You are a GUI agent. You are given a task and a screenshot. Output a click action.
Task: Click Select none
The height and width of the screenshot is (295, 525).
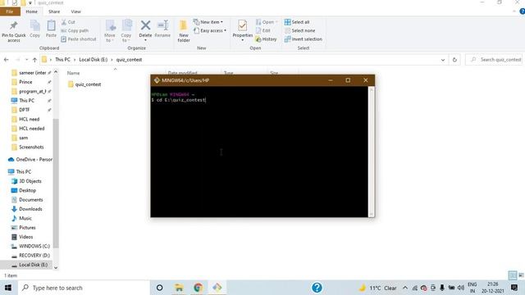point(299,30)
